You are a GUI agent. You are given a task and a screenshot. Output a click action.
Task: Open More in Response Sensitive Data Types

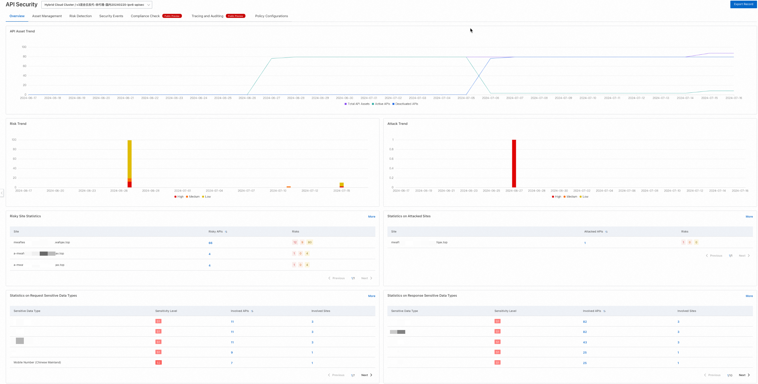(x=749, y=296)
